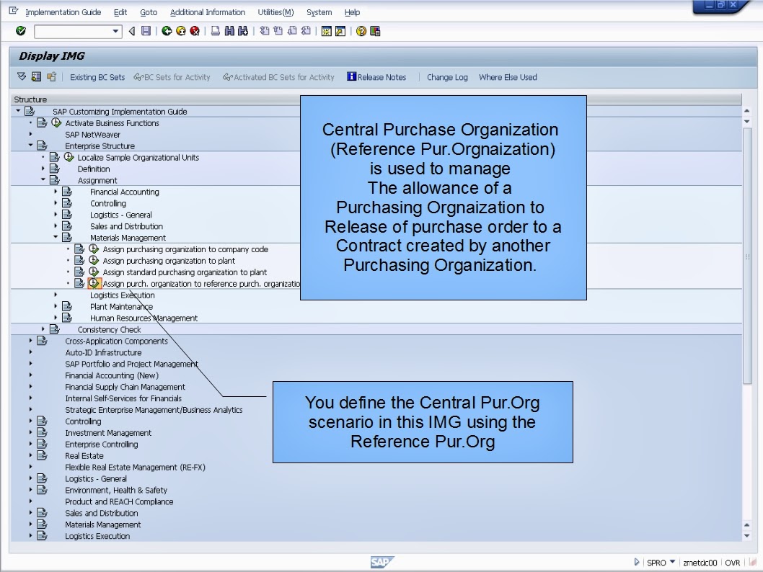763x572 pixels.
Task: Select Human Resources Management tree row
Action: tap(144, 318)
